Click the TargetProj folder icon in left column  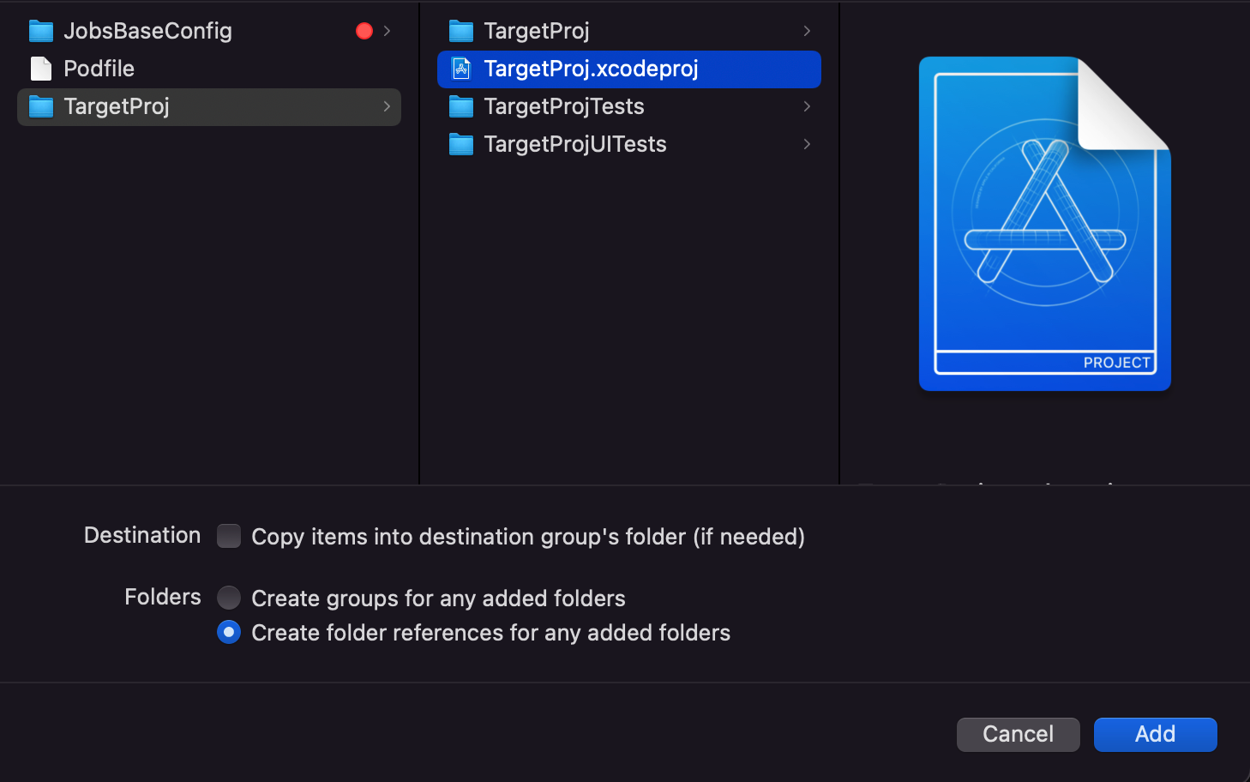click(41, 107)
